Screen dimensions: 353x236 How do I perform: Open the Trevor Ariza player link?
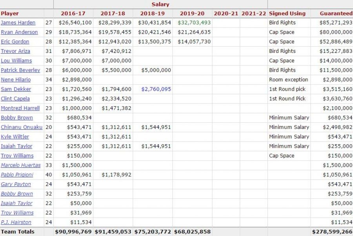pyautogui.click(x=15, y=51)
